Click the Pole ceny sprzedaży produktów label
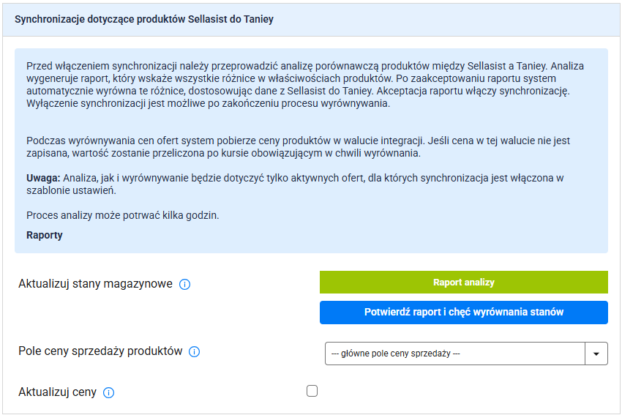The width and height of the screenshot is (622, 415). 100,351
